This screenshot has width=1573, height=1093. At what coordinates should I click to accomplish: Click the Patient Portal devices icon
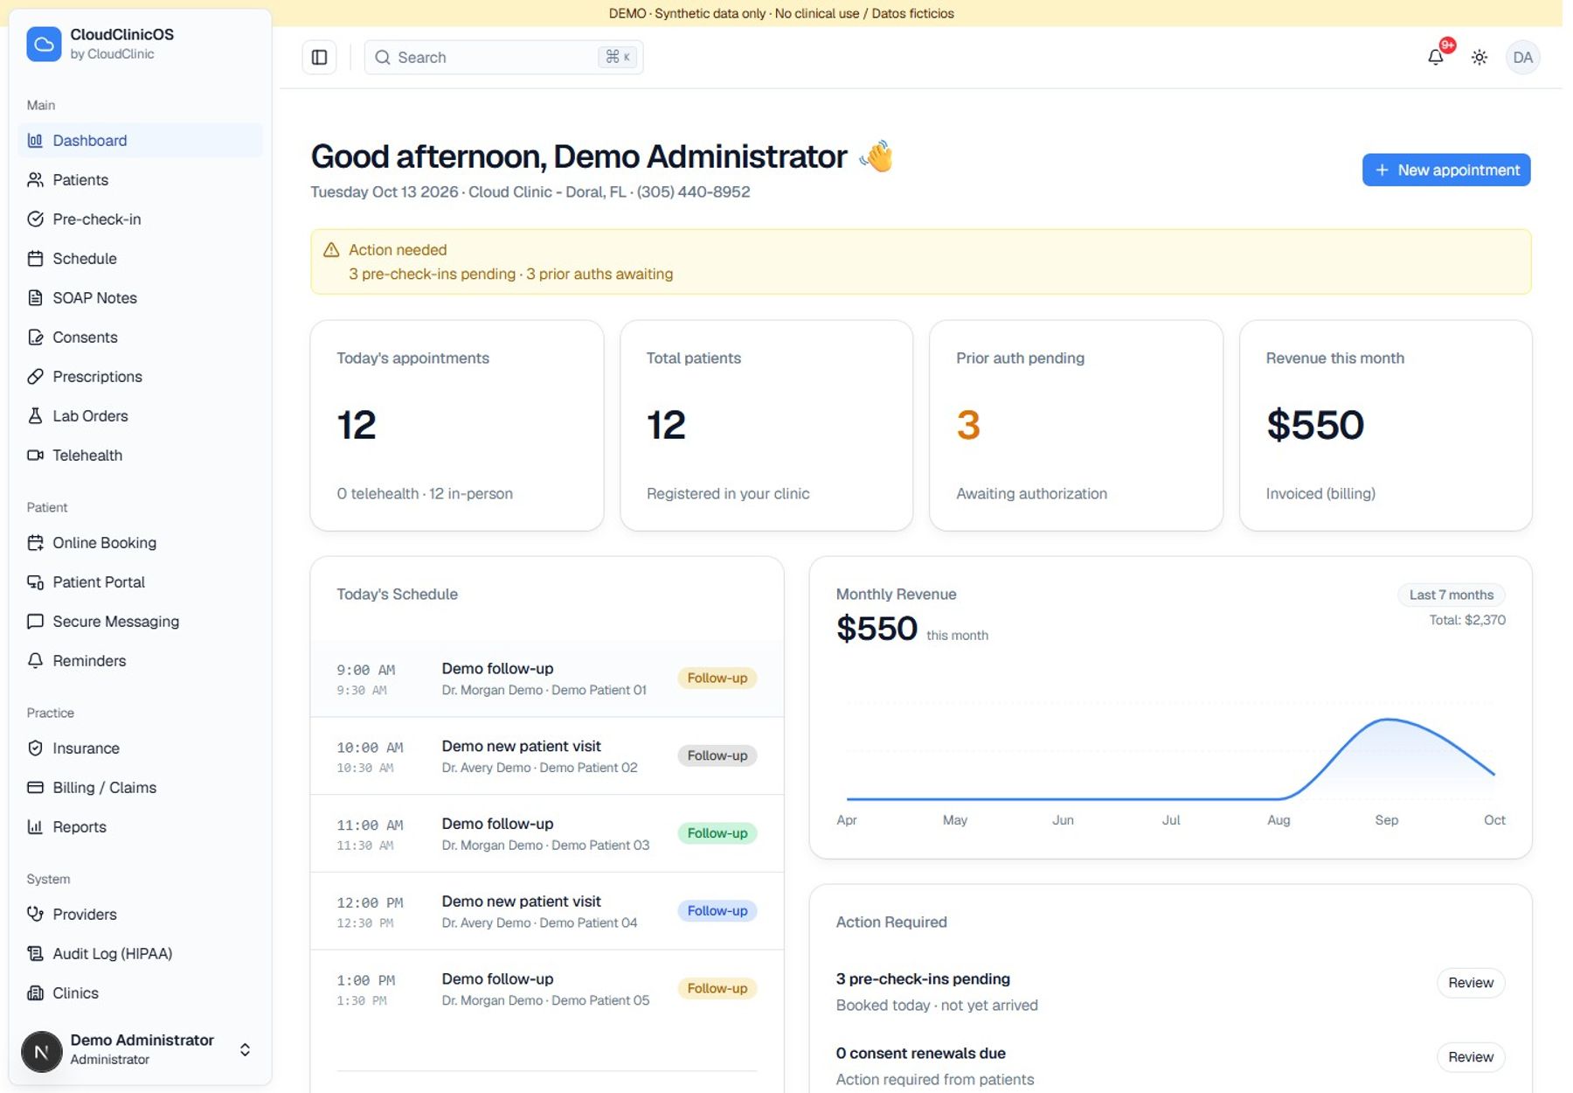(x=35, y=581)
